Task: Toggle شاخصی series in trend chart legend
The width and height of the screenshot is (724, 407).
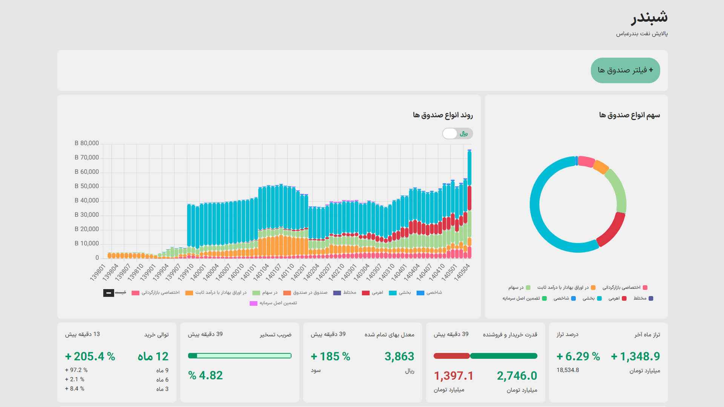Action: [x=429, y=293]
